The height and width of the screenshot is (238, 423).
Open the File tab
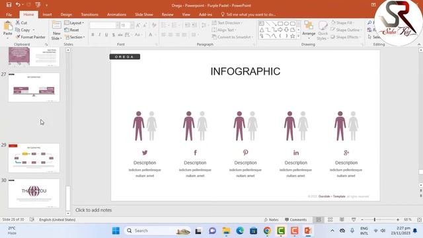coord(9,15)
